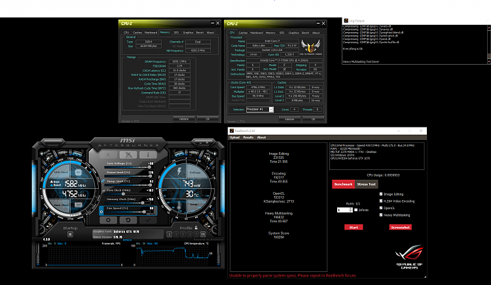Toggle fan speed auto mode icon
This screenshot has width=491, height=285.
point(101,212)
